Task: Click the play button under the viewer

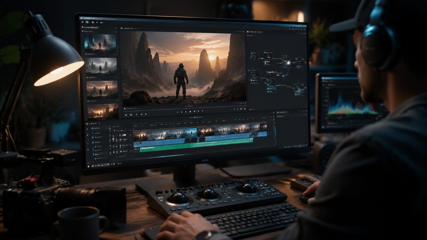Action: pyautogui.click(x=190, y=111)
